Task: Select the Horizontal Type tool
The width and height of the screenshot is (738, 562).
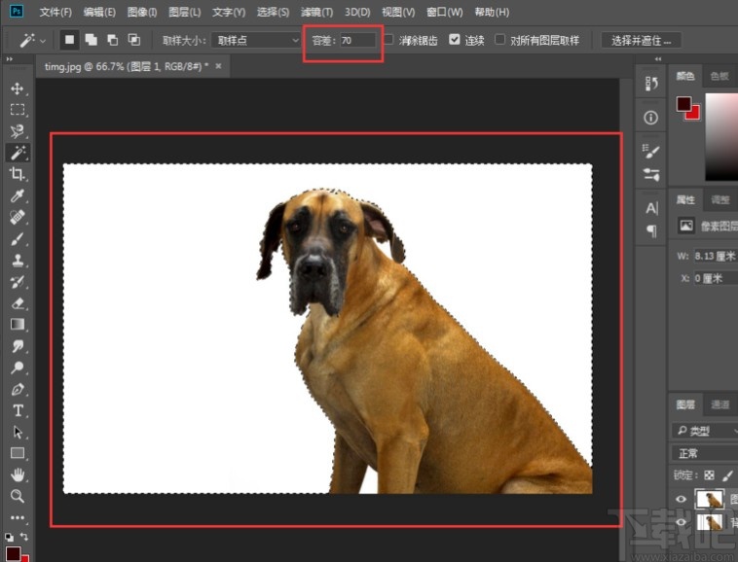Action: [18, 410]
